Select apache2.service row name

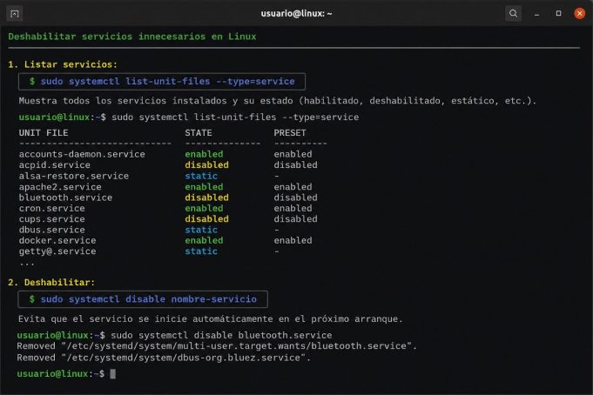click(60, 187)
